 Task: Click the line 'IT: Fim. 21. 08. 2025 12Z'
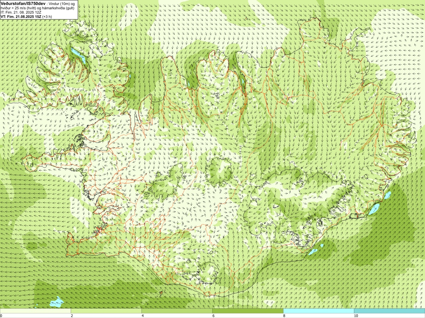[x=21, y=12]
